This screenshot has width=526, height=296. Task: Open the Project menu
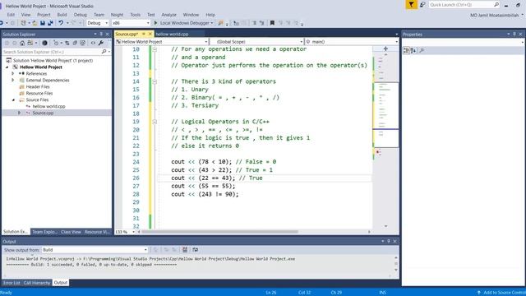(x=44, y=15)
